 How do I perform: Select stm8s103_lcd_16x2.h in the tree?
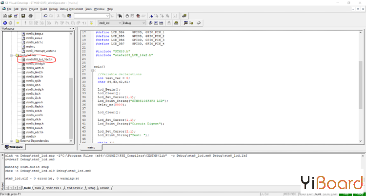click(39, 59)
